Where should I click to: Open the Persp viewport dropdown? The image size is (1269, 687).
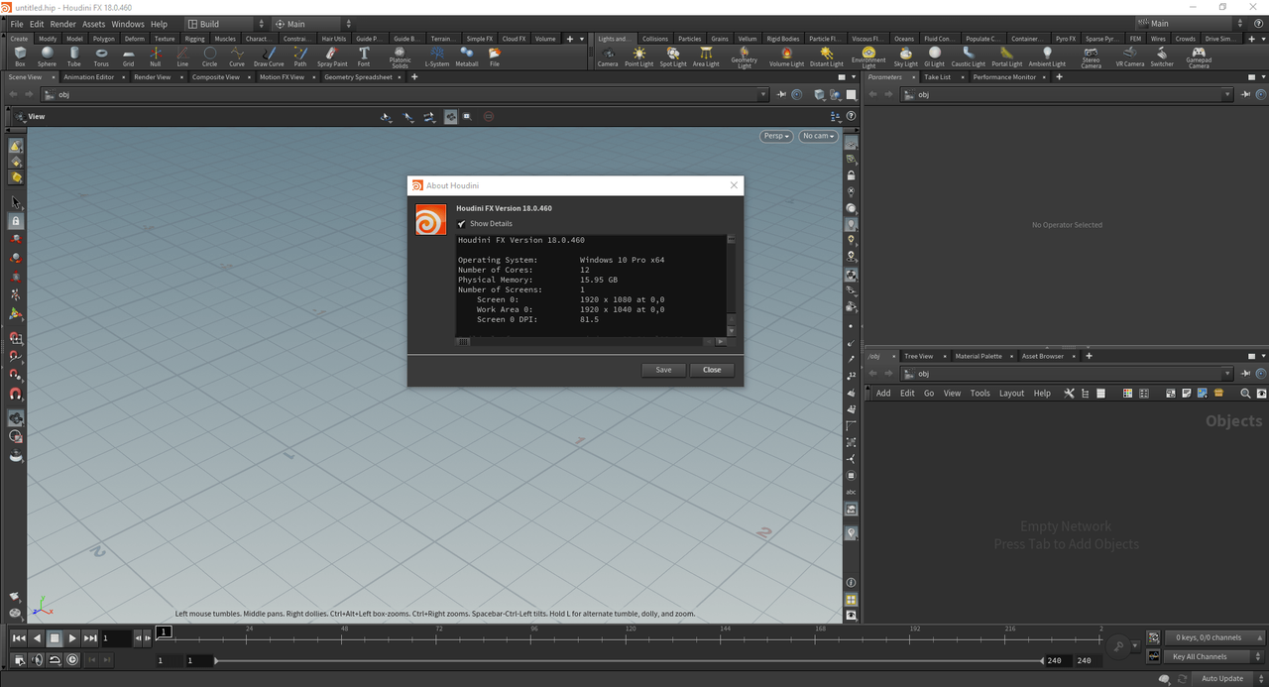(776, 136)
